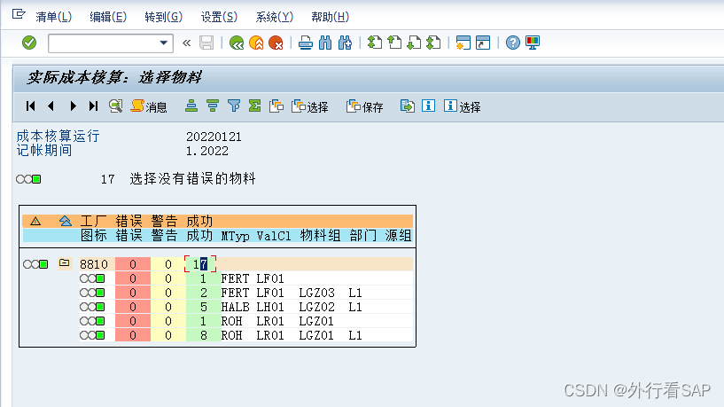
Task: Jump to last entry in list toolbar
Action: [93, 106]
